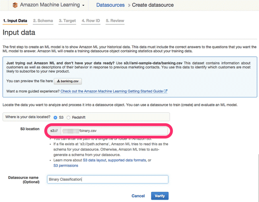Switch to the 2. Schema step tab

[x=43, y=21]
